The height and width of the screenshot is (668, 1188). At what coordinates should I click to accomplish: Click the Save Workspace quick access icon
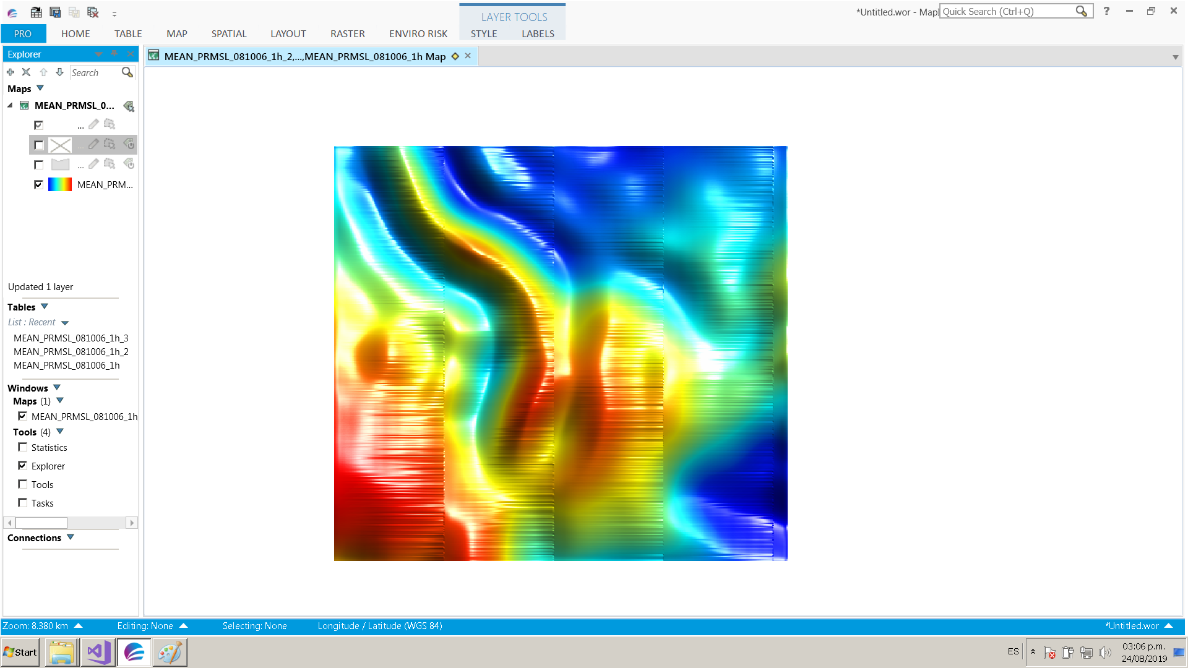tap(55, 12)
